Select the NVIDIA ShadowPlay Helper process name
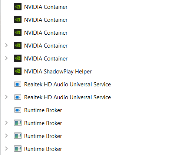Image resolution: width=181 pixels, height=155 pixels. pos(58,72)
